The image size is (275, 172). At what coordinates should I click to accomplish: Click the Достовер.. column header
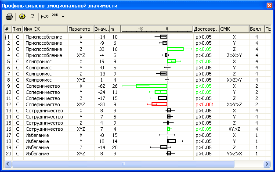tap(206, 29)
